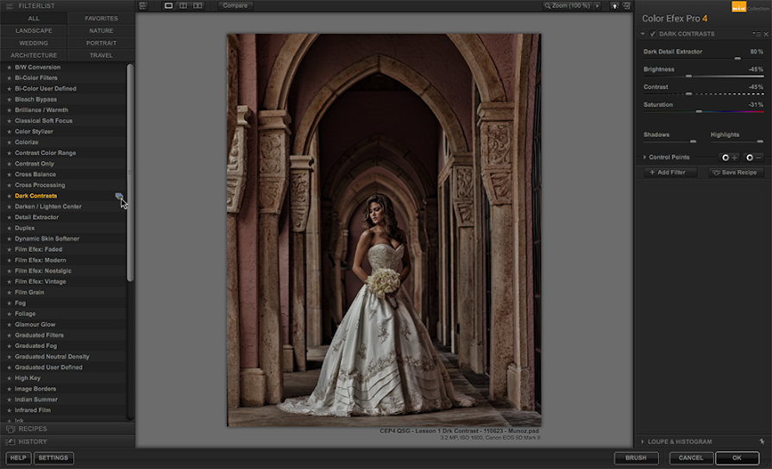Mark Film Grain filter as favorite star

coord(9,292)
